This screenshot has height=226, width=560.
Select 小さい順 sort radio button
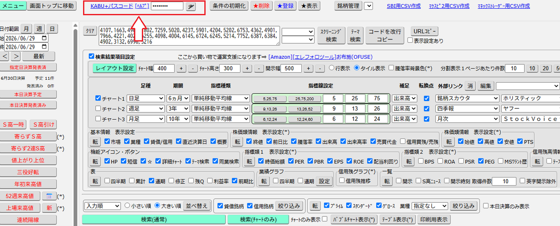point(127,205)
